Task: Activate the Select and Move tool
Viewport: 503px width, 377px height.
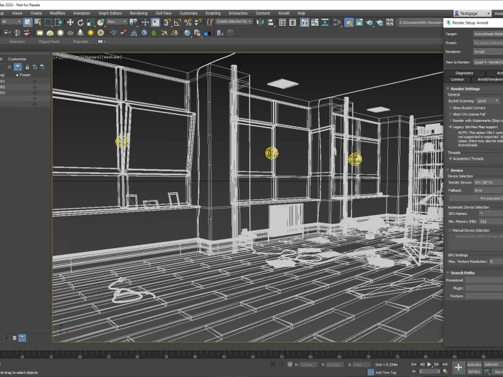Action: 70,22
